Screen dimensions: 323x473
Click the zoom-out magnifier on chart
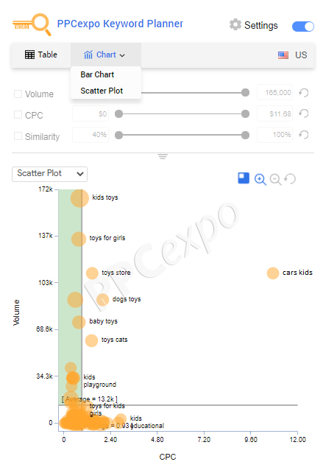click(x=275, y=179)
